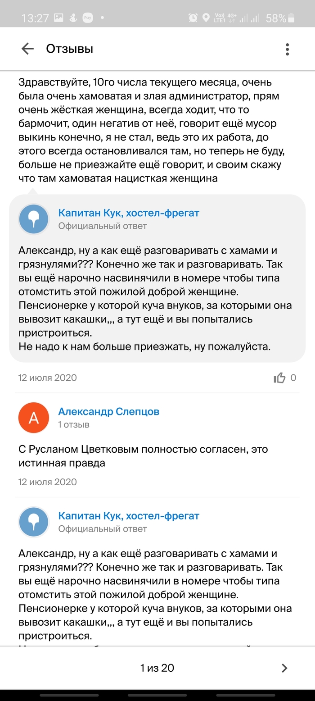Image resolution: width=315 pixels, height=701 pixels.
Task: Open Александр Слепцов's profile name
Action: (x=109, y=411)
